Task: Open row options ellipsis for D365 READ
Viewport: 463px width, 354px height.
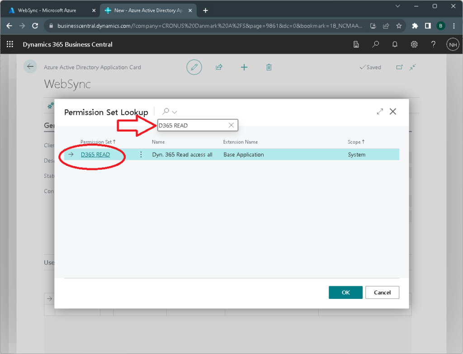Action: click(141, 154)
